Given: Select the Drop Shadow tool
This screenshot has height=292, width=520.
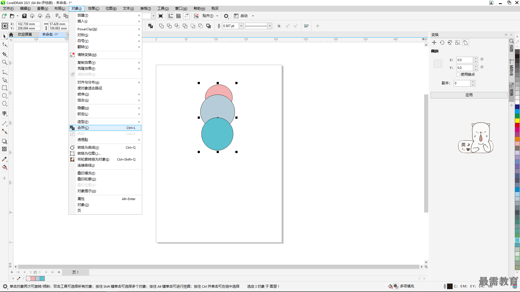Looking at the screenshot, I should pyautogui.click(x=4, y=141).
